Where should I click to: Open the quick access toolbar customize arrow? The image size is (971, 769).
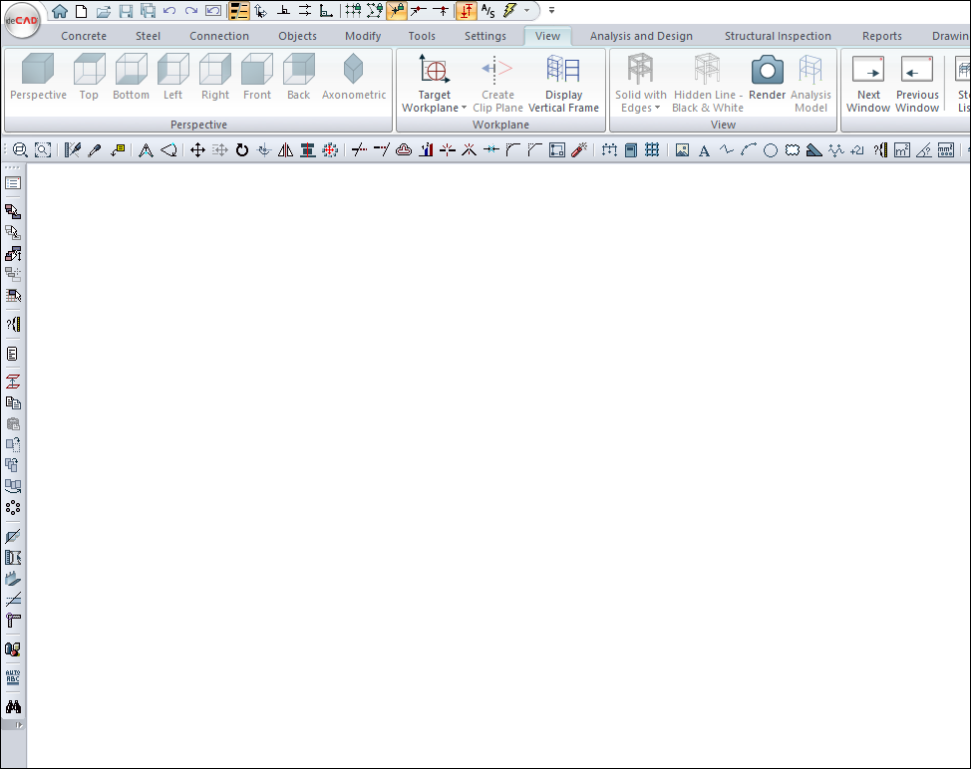(x=551, y=11)
